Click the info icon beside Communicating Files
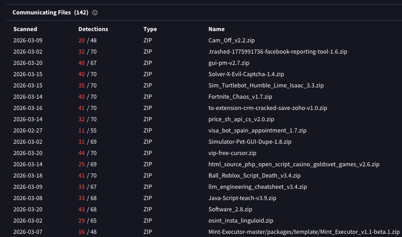Screen dimensions: 402x237 [x=94, y=13]
